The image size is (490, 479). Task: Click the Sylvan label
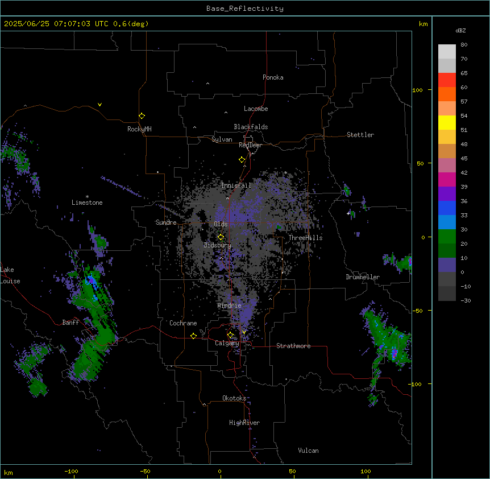pyautogui.click(x=222, y=139)
